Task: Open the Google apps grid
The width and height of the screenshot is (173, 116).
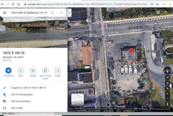Action: click(158, 12)
